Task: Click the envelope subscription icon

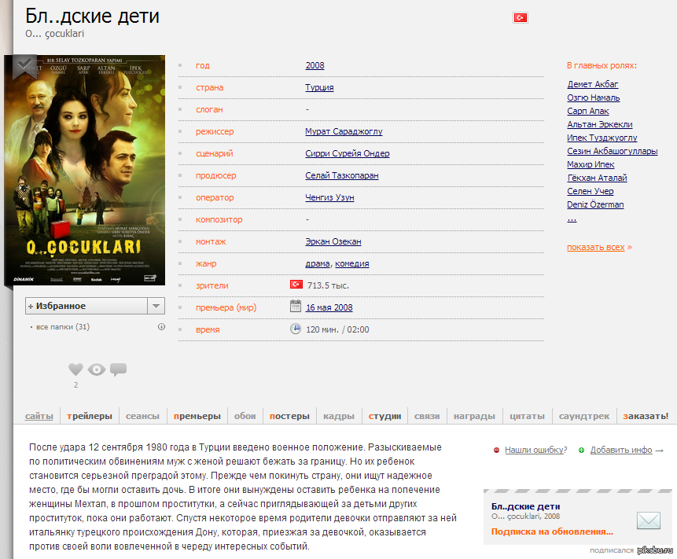Action: (x=649, y=520)
